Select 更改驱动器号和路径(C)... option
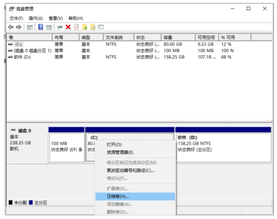The width and height of the screenshot is (277, 219). [x=130, y=171]
